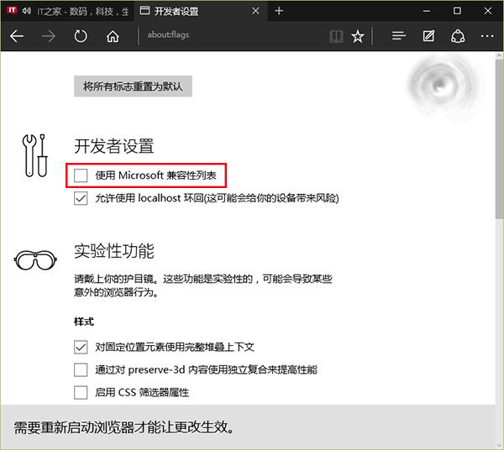
Task: Open reading view book icon
Action: pyautogui.click(x=336, y=36)
